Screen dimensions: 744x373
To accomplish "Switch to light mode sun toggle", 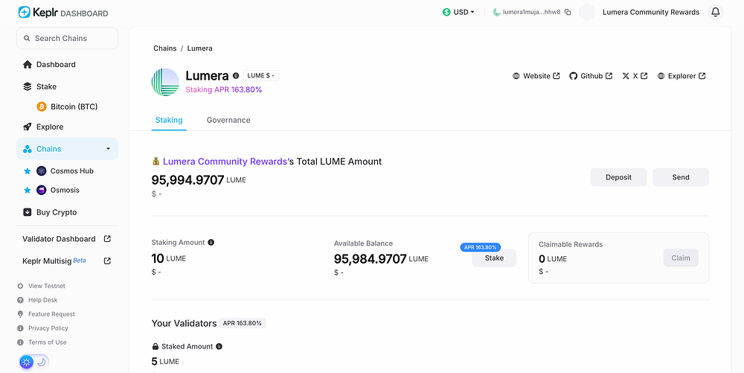I will pos(27,362).
